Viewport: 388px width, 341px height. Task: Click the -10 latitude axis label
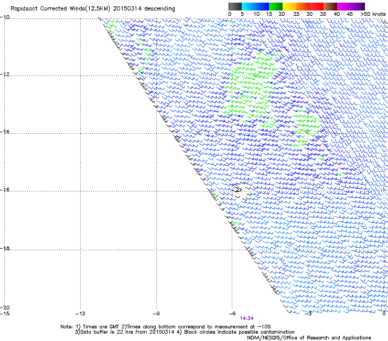click(5, 17)
